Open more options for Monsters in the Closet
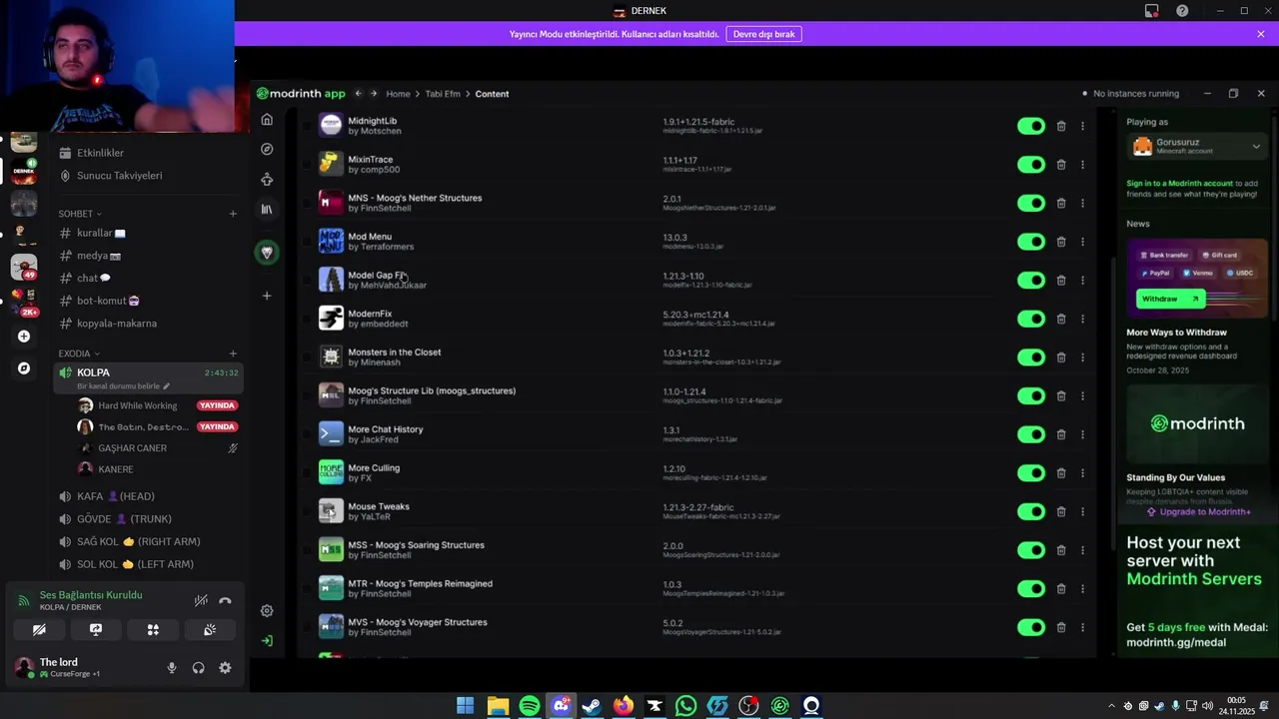Viewport: 1279px width, 719px height. [1082, 358]
